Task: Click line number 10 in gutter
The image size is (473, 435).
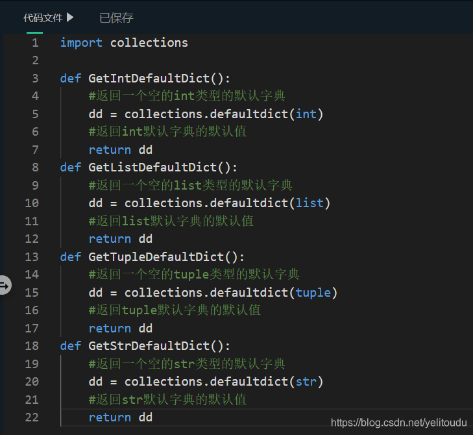Action: point(32,203)
